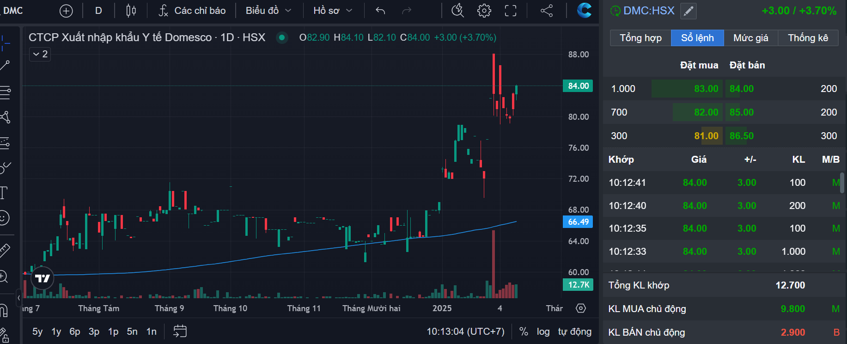The width and height of the screenshot is (847, 344).
Task: Click the blue C logo icon
Action: (x=584, y=10)
